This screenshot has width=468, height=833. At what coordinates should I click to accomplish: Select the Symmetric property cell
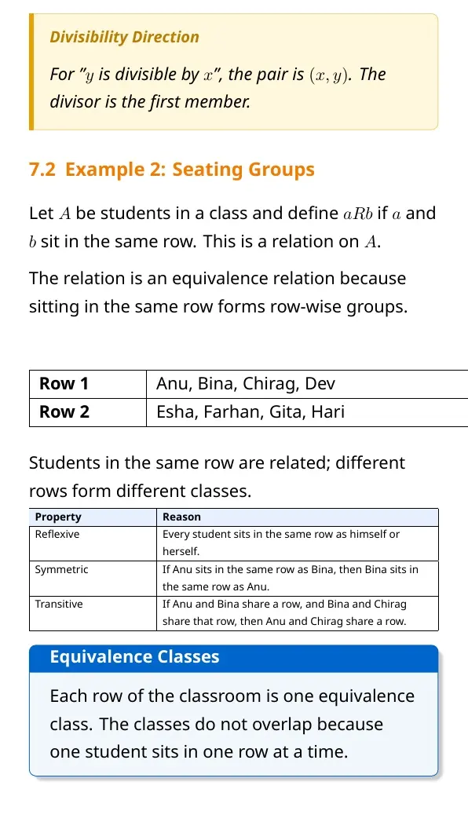(x=93, y=578)
